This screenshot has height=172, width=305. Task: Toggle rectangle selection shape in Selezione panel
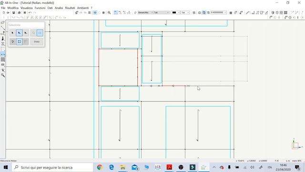point(40,33)
